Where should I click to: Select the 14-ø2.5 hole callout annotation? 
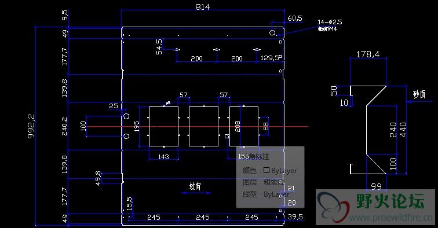point(330,22)
